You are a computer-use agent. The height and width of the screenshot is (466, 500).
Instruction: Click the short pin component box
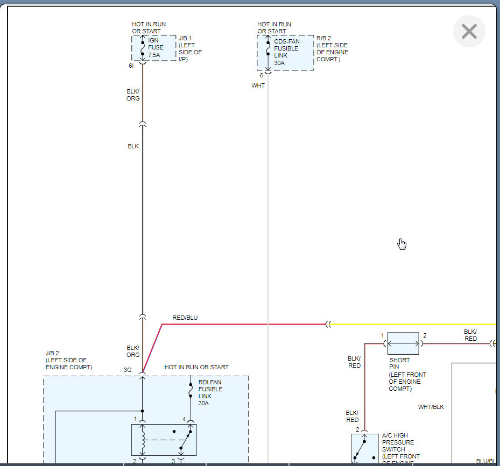click(403, 343)
